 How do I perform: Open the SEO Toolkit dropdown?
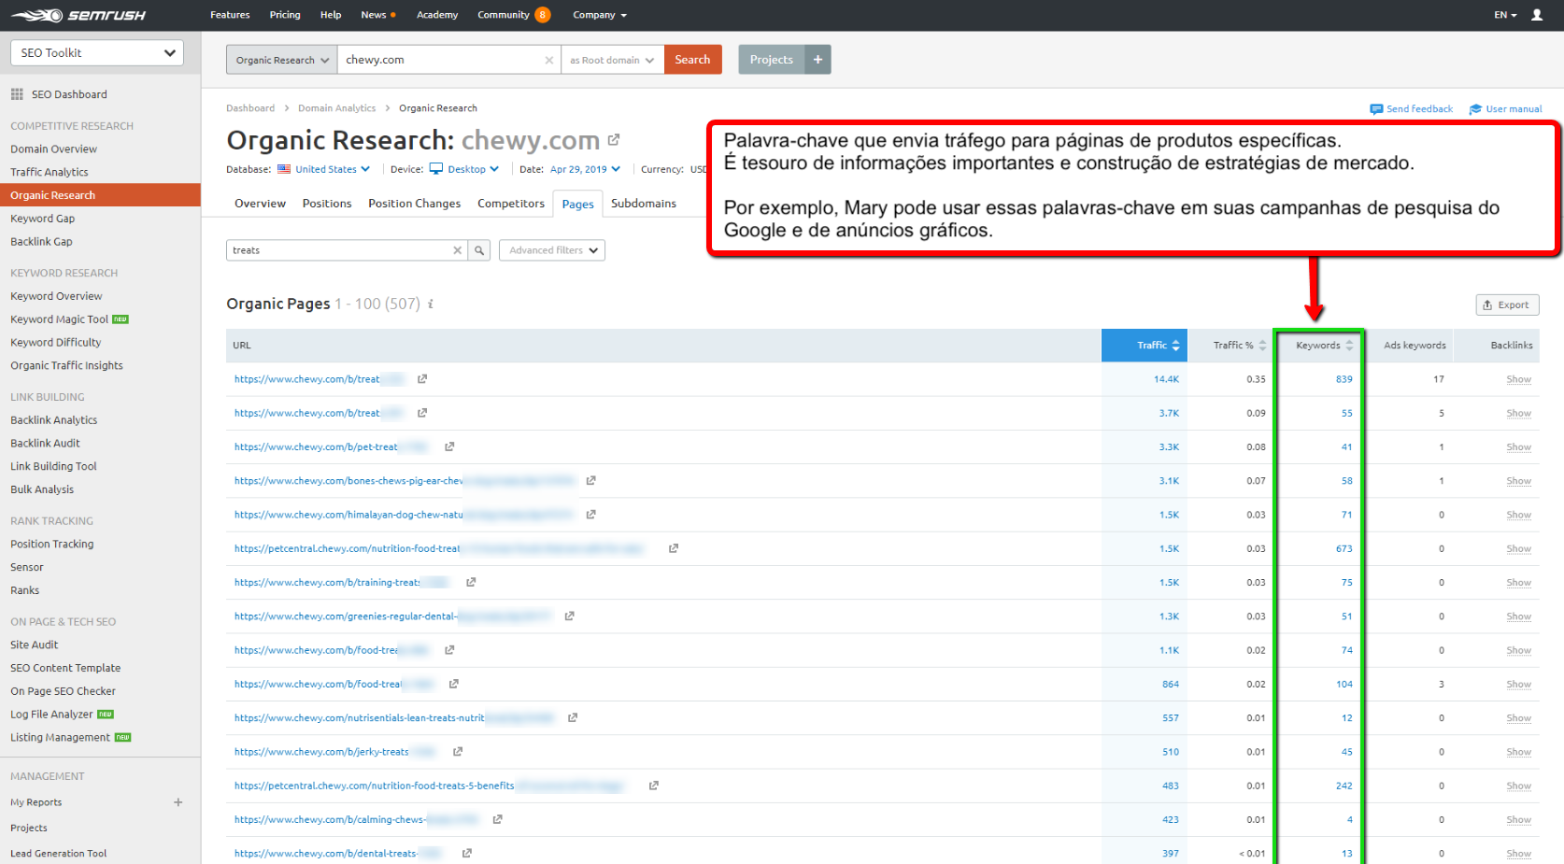(x=97, y=52)
